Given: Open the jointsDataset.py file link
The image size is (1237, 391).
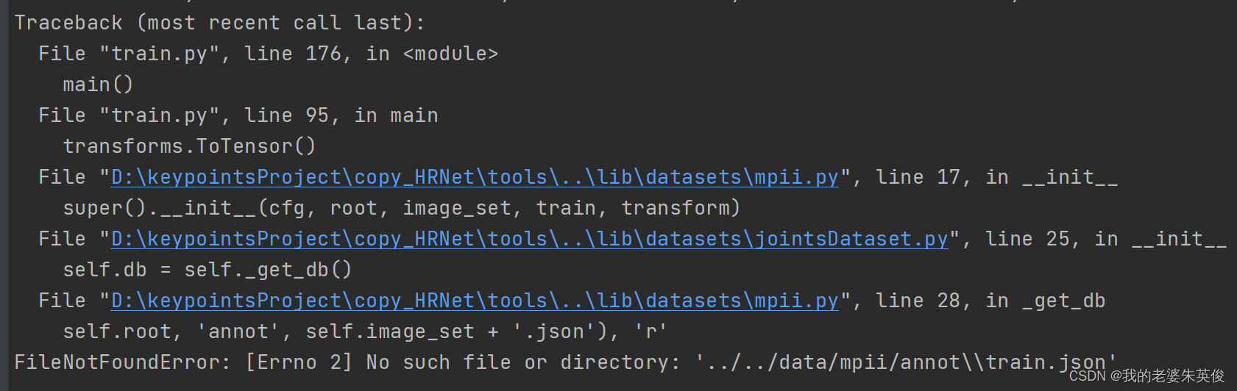Looking at the screenshot, I should 529,239.
